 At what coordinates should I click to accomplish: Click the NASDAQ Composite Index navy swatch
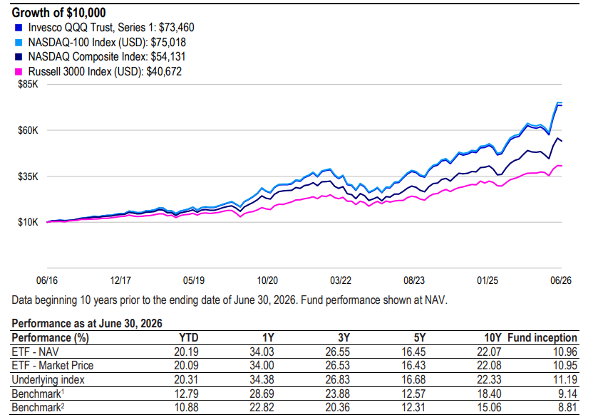tap(18, 57)
